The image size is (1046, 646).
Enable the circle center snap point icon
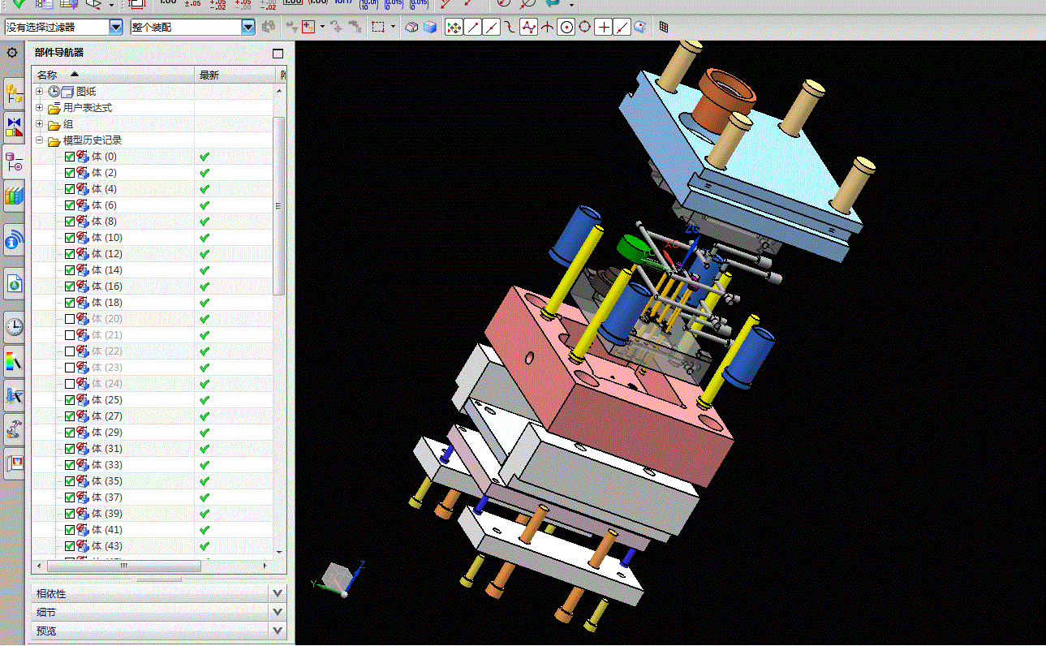(566, 28)
